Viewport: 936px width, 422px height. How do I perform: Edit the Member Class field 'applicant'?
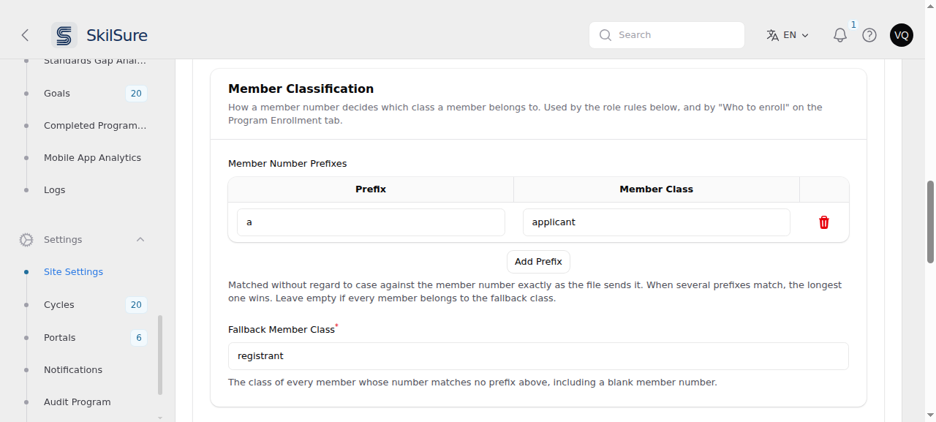(657, 222)
